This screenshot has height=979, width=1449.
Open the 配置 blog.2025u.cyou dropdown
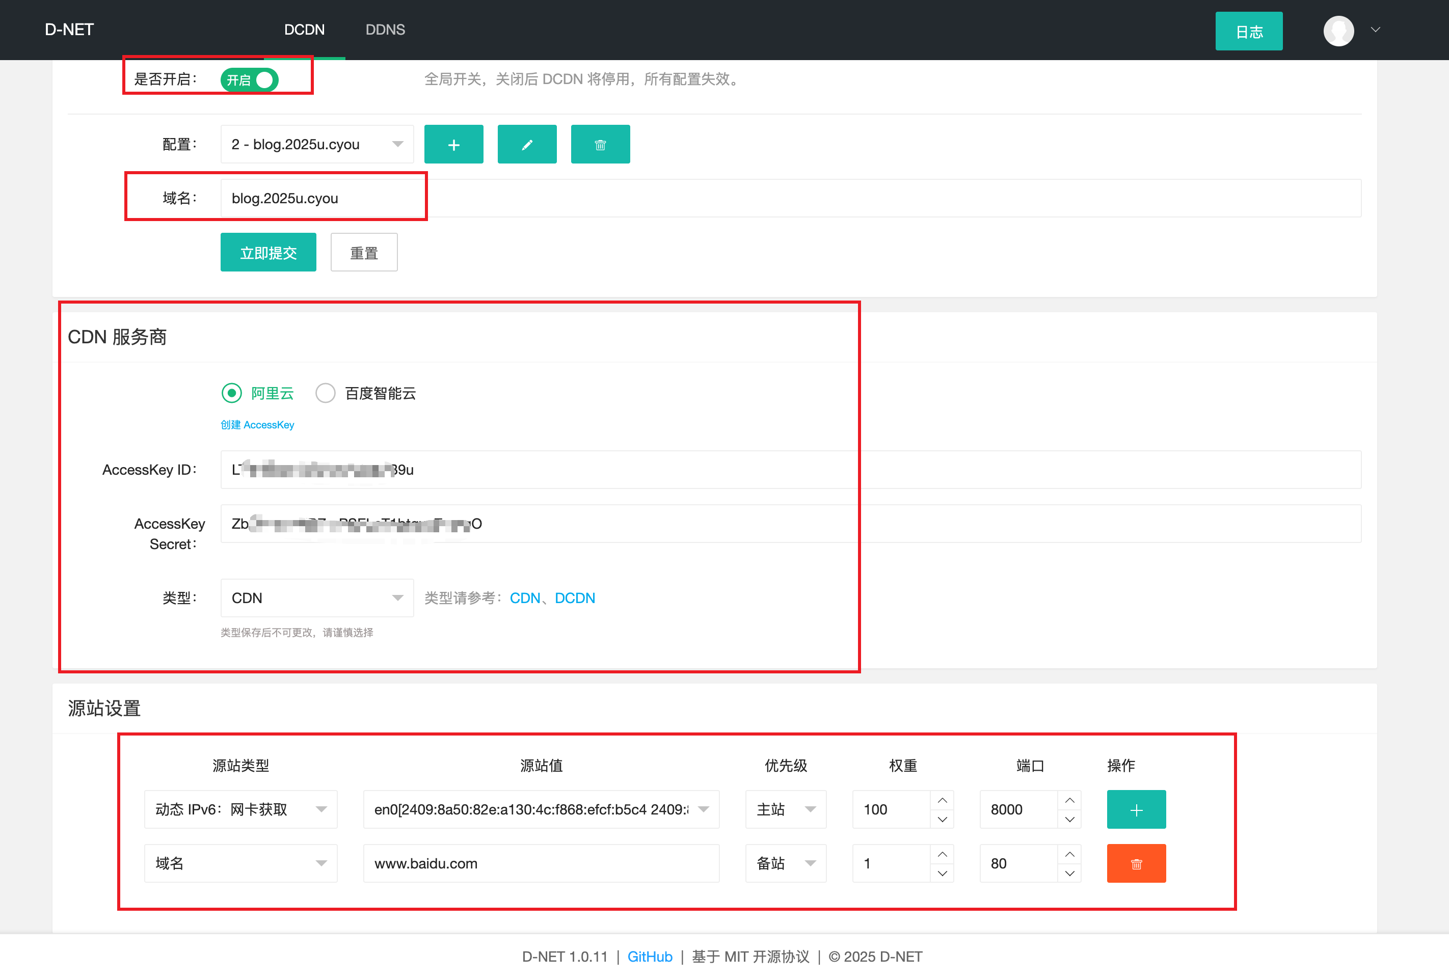317,145
